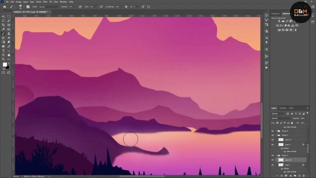316x178 pixels.
Task: Click Layer 16 thumbnail
Action: coord(281,160)
